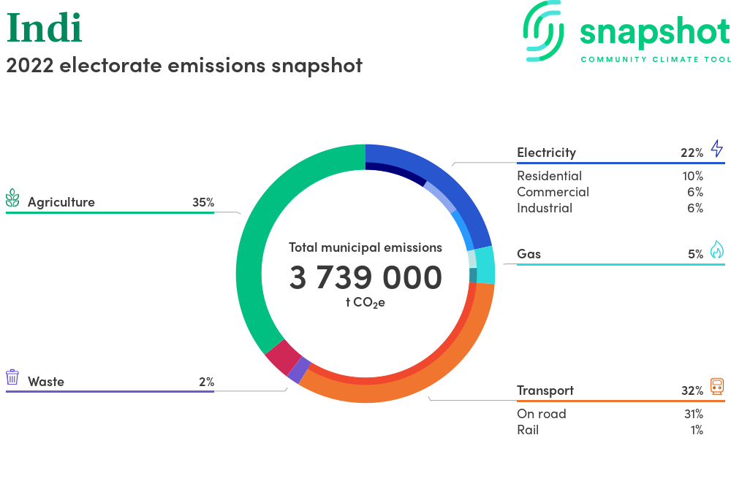Click the On road '31%' value
Screen dimensions: 731x489
click(x=694, y=414)
